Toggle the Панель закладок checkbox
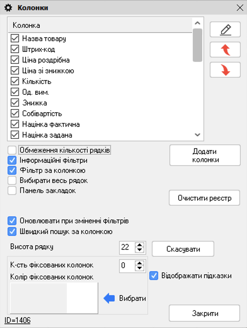The width and height of the screenshot is (247, 328). (12, 190)
